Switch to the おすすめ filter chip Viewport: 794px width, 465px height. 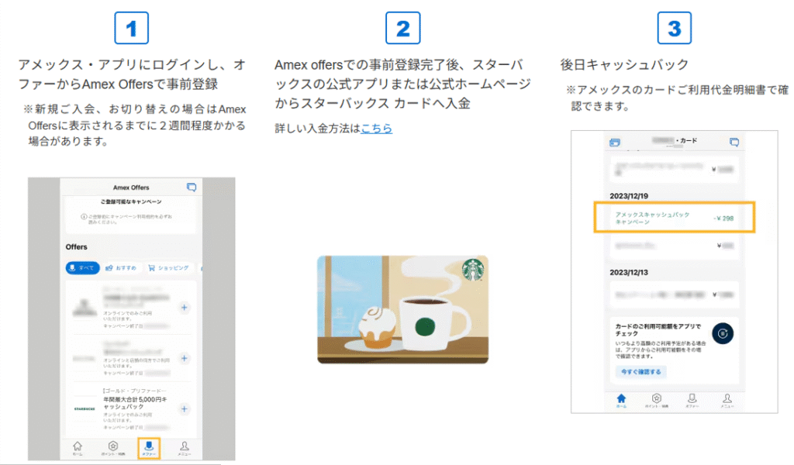121,267
